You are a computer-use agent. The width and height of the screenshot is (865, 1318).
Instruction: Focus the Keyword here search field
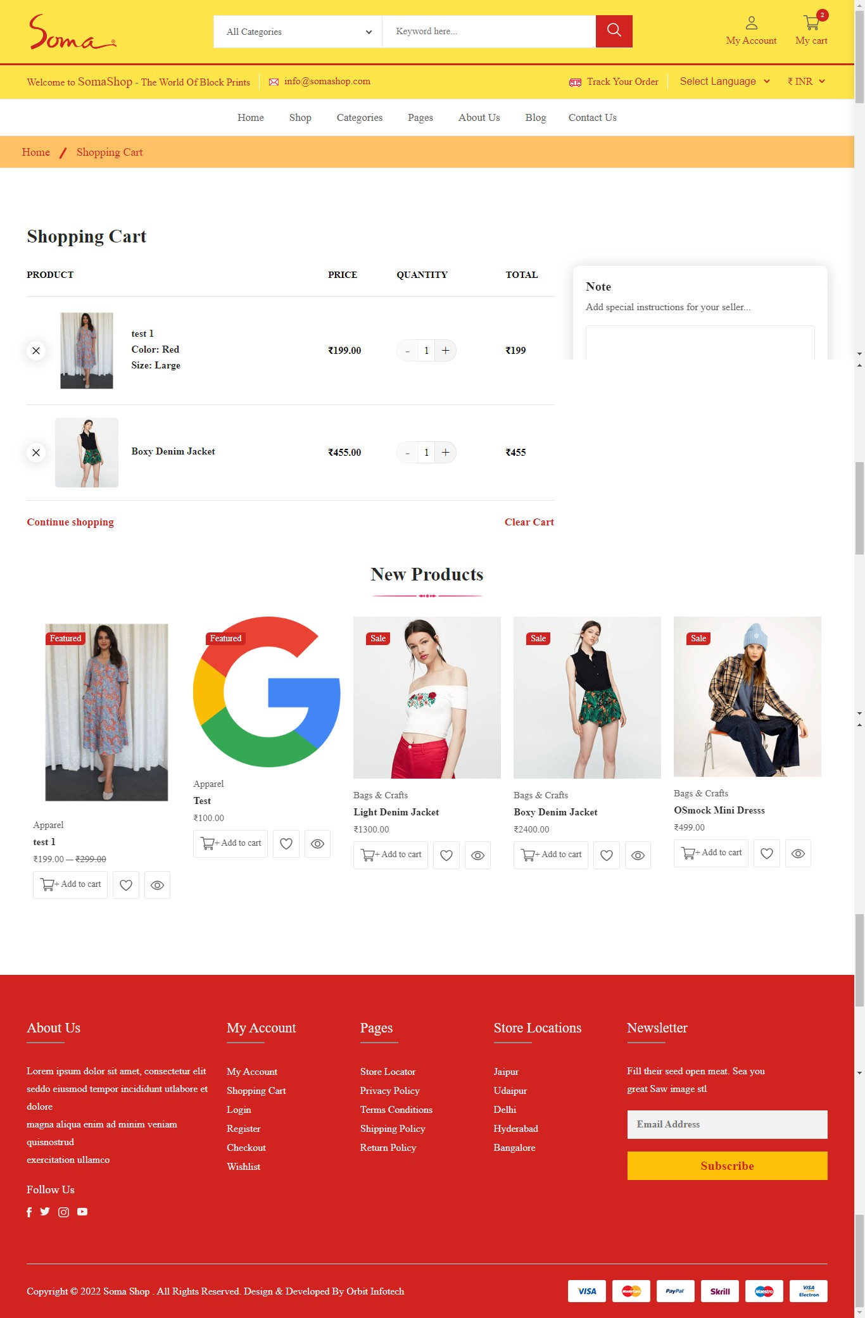click(x=489, y=32)
